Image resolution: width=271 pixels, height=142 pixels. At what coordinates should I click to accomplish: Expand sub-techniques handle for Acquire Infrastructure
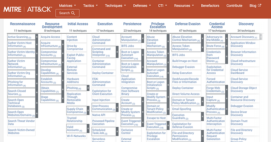[x=63, y=44]
